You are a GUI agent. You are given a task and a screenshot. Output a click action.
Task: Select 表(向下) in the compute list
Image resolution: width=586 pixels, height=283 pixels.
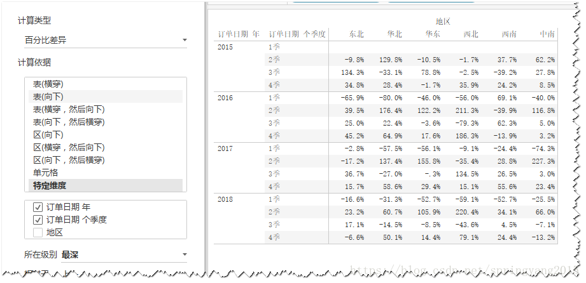[x=106, y=96]
